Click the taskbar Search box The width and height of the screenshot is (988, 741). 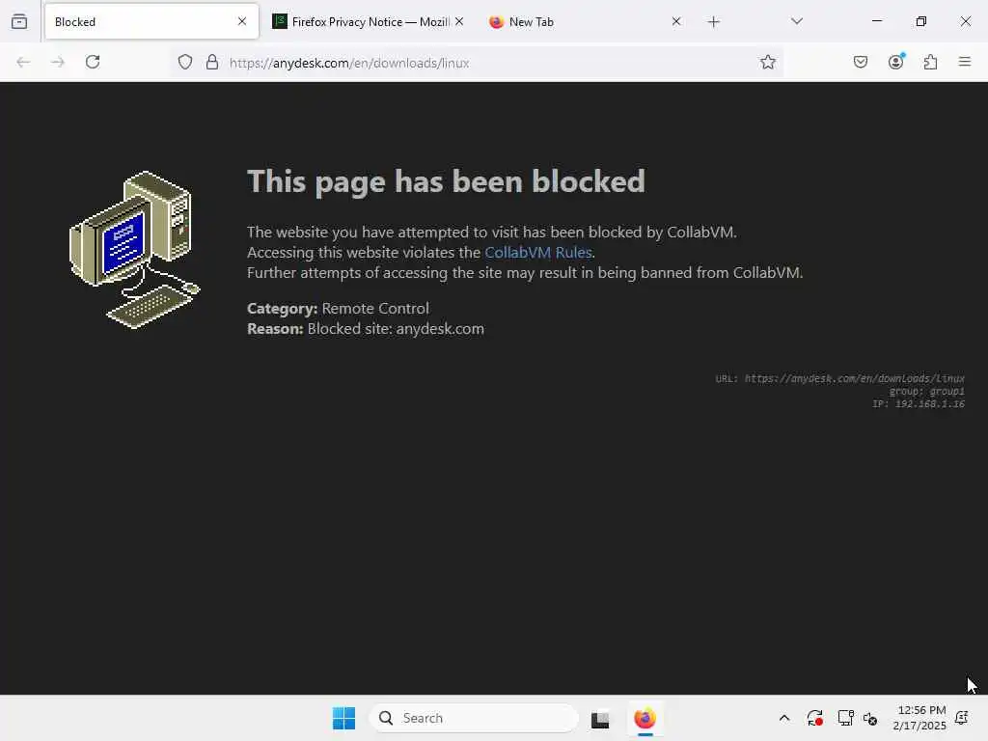(474, 718)
